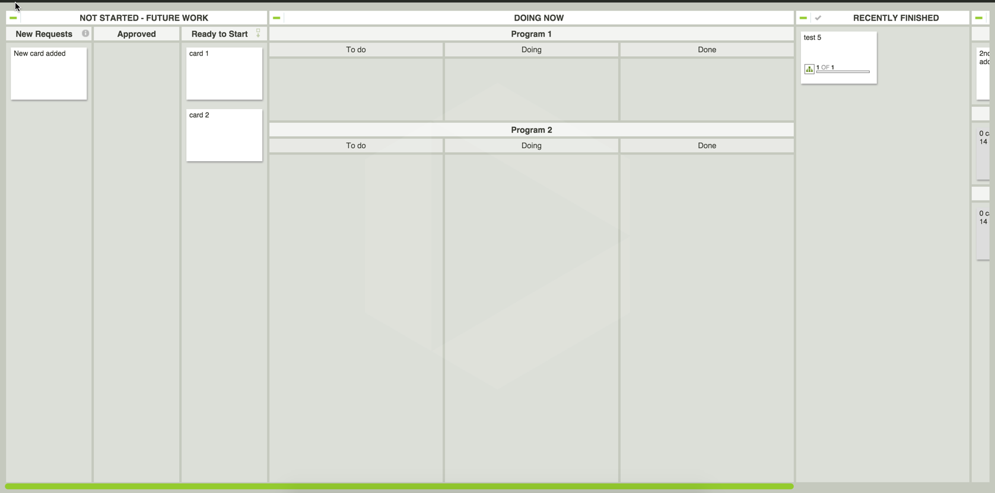The height and width of the screenshot is (493, 995).
Task: Select the To do header under Program 1
Action: click(x=356, y=50)
